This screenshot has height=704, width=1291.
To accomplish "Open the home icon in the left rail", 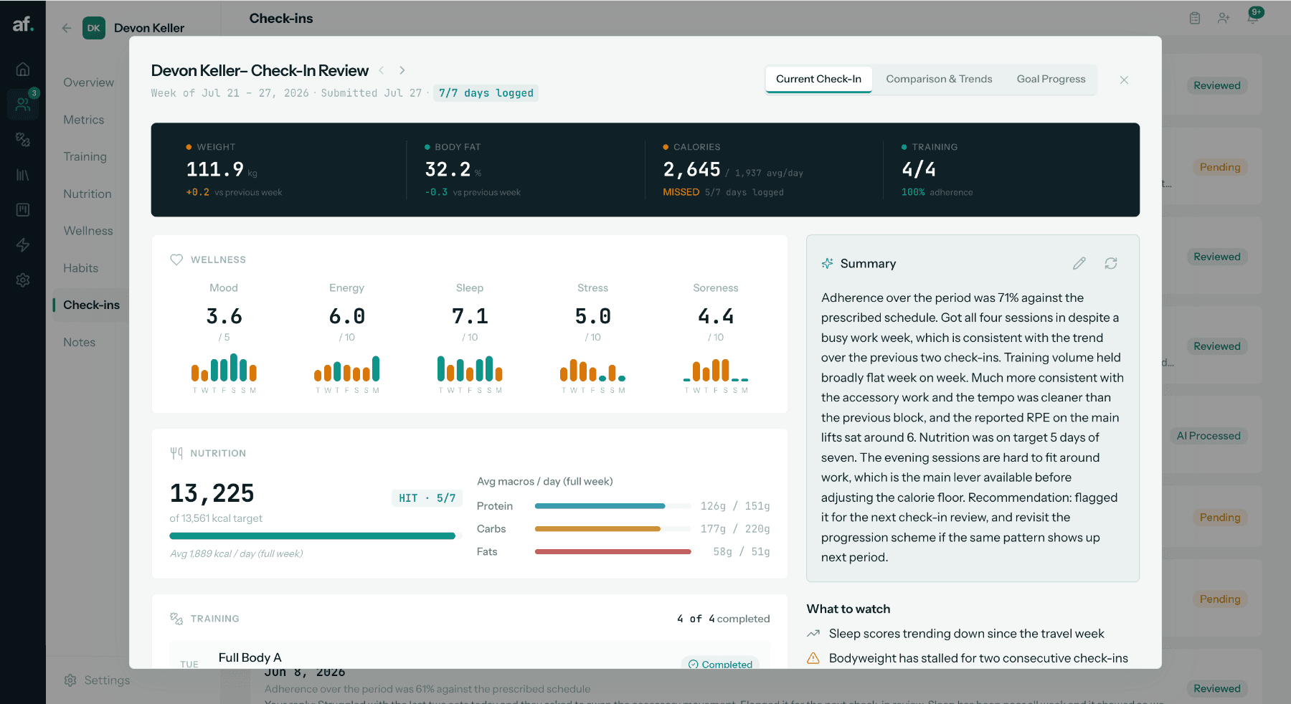I will pyautogui.click(x=23, y=70).
